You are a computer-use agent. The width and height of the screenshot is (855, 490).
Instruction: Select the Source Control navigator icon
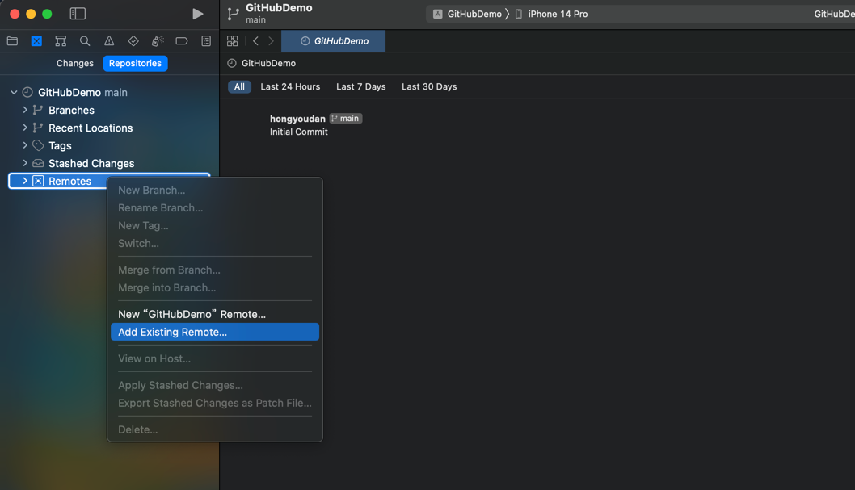(36, 41)
